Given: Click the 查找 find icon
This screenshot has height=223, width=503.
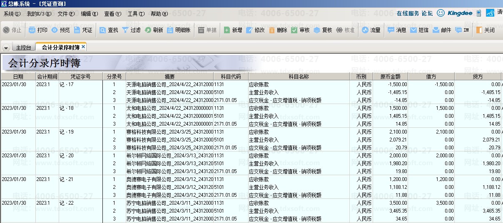Looking at the screenshot, I should [103, 30].
